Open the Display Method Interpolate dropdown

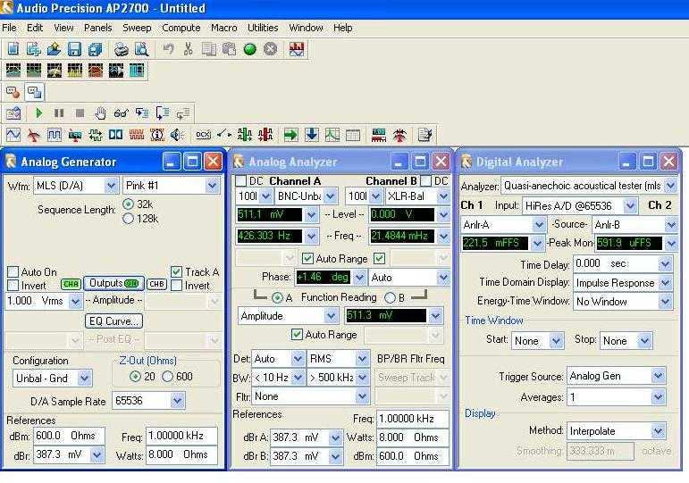658,430
